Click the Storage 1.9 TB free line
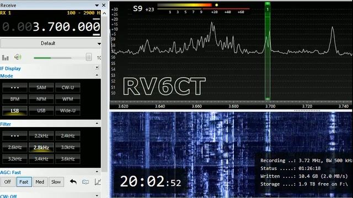The height and width of the screenshot is (198, 353). click(x=304, y=184)
